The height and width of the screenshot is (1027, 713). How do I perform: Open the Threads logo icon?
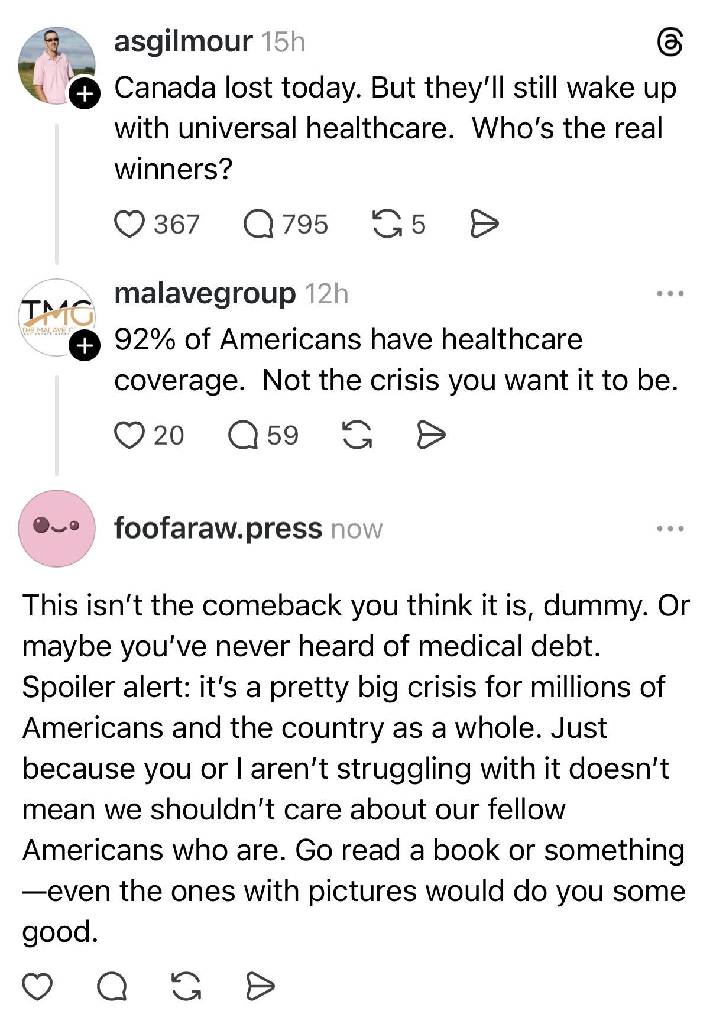pos(670,43)
